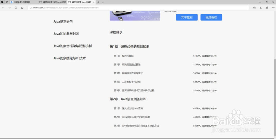Screen dimensions: 276x139
Task: Open section 第2节 Java开发环境的安装与部署
Action: tap(132, 117)
